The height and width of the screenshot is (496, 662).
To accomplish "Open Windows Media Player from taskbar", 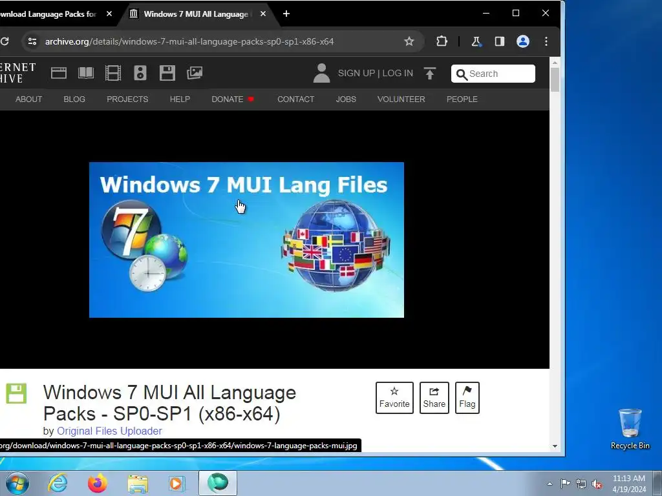I will (176, 483).
